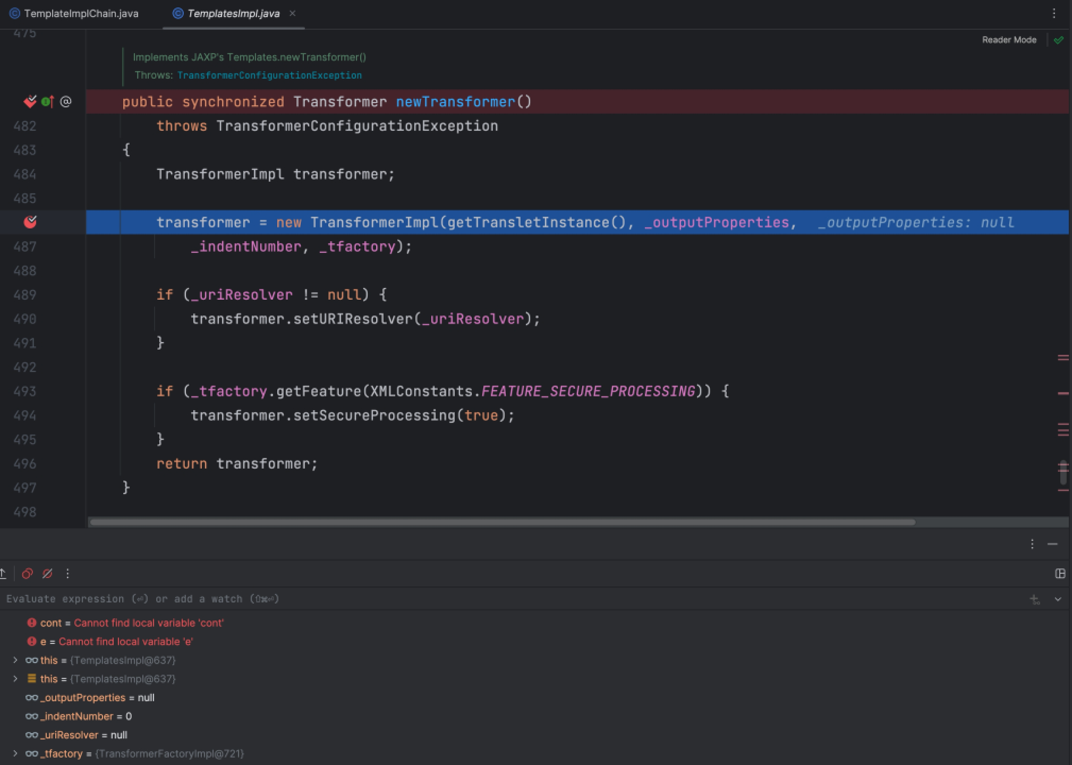Click 'return transformer;' statement

[237, 463]
